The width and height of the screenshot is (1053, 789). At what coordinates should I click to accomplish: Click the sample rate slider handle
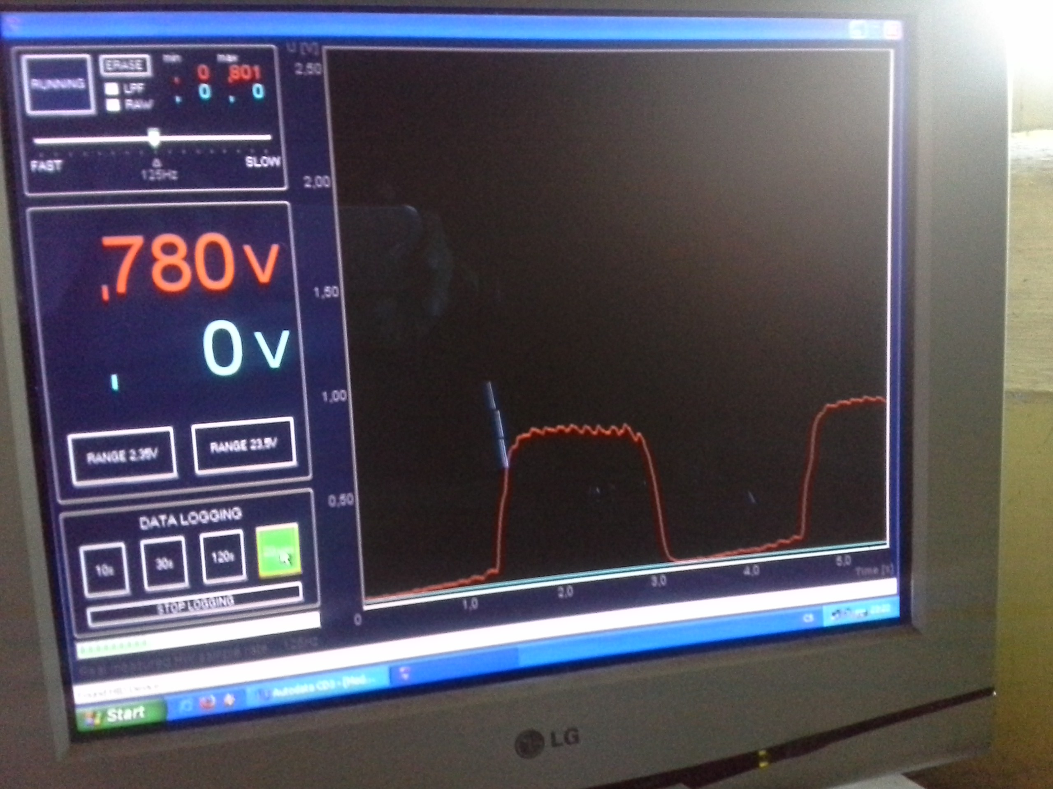coord(154,137)
